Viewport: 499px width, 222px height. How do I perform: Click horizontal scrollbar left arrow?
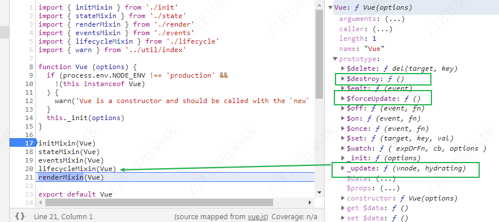pos(40,202)
